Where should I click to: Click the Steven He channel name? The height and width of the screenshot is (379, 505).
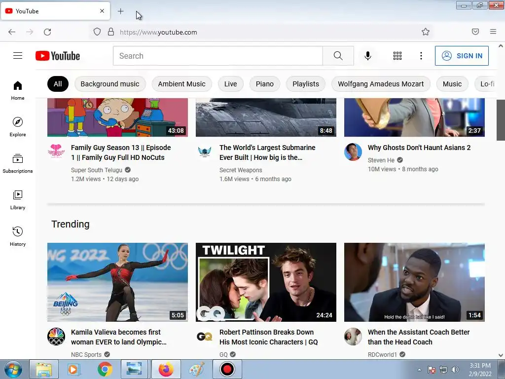(x=381, y=160)
